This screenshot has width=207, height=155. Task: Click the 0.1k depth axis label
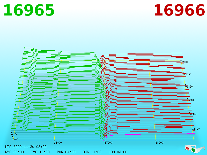coord(15,138)
